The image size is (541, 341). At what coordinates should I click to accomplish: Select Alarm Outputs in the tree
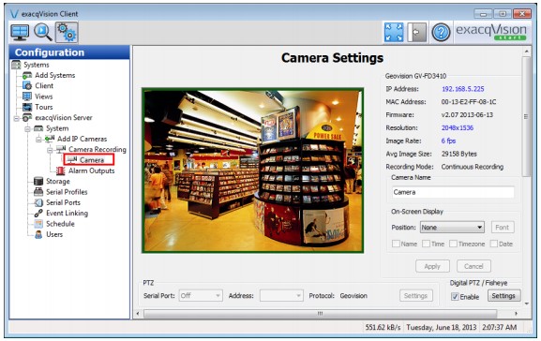coord(92,170)
